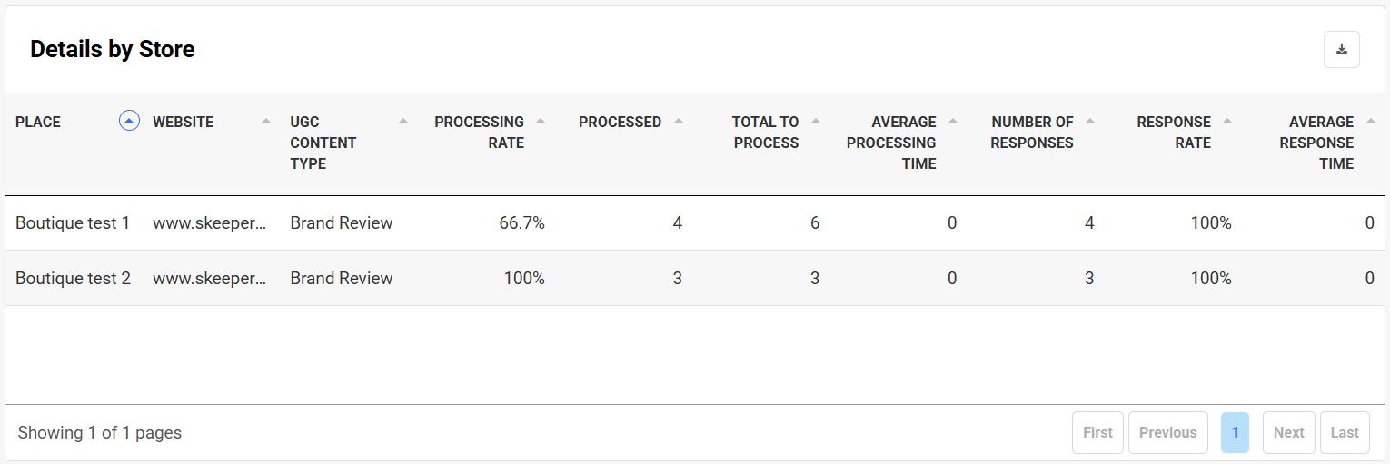Open the Boutique test 1 row
Screen dimensions: 1390x464
coord(73,223)
